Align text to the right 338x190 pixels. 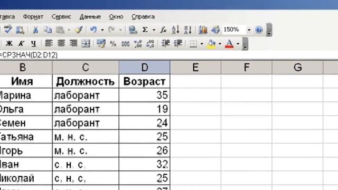coord(73,43)
